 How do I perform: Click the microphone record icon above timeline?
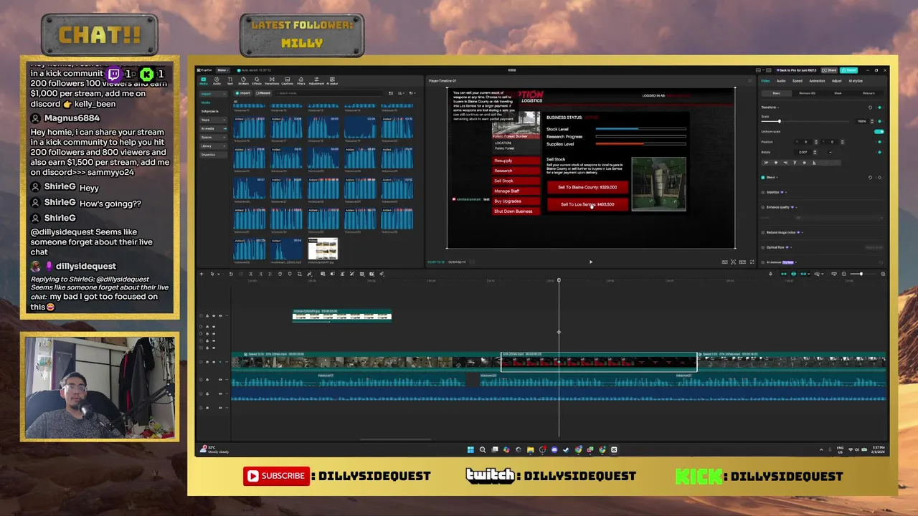point(770,274)
